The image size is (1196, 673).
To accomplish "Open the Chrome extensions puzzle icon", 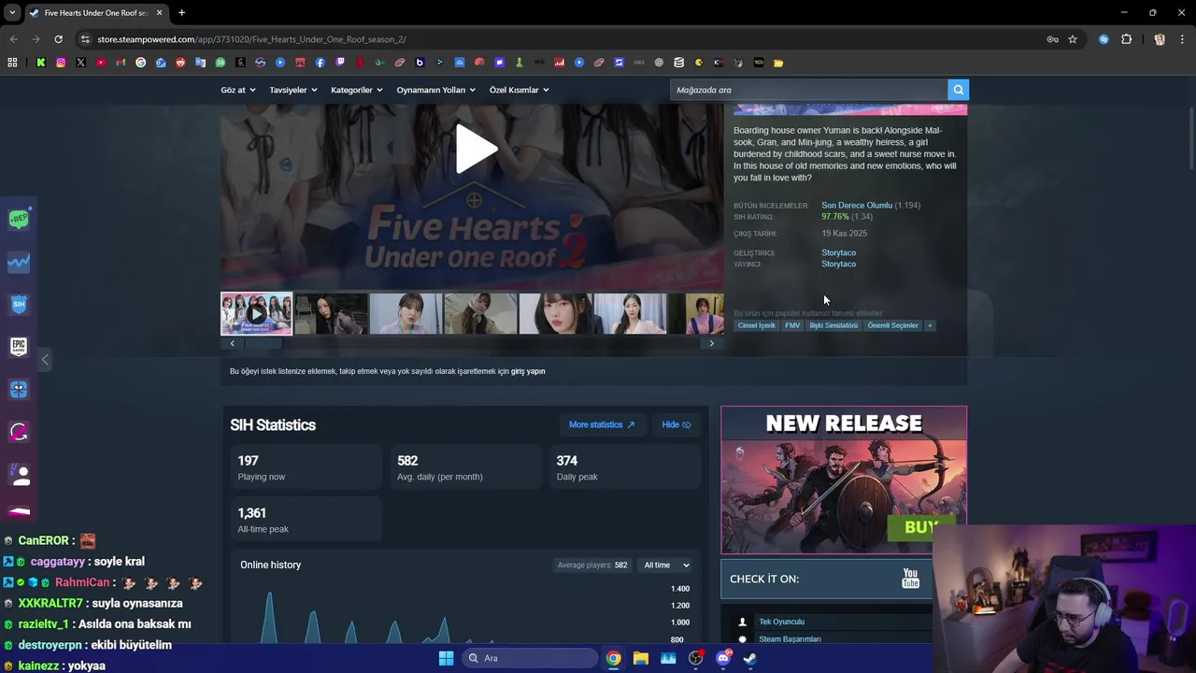I will coord(1126,39).
